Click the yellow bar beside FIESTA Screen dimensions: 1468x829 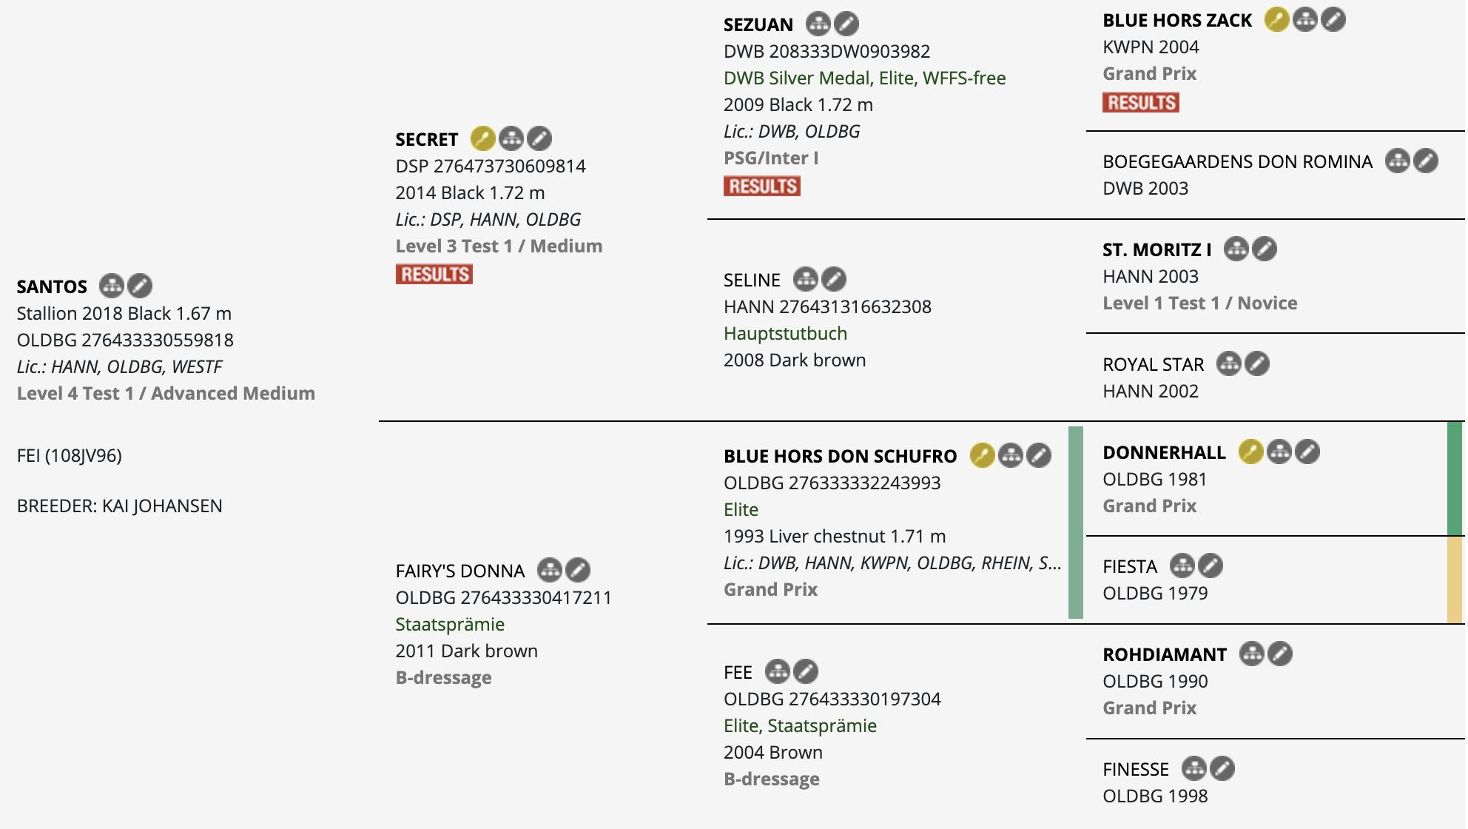[1455, 580]
